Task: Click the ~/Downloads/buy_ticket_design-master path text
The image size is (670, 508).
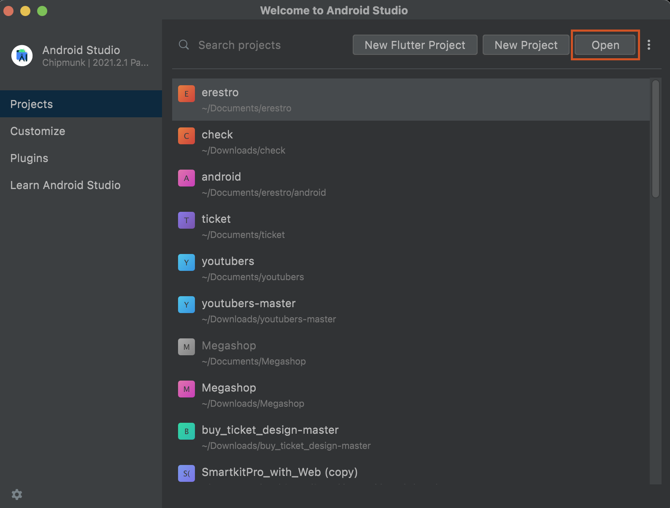Action: point(286,446)
